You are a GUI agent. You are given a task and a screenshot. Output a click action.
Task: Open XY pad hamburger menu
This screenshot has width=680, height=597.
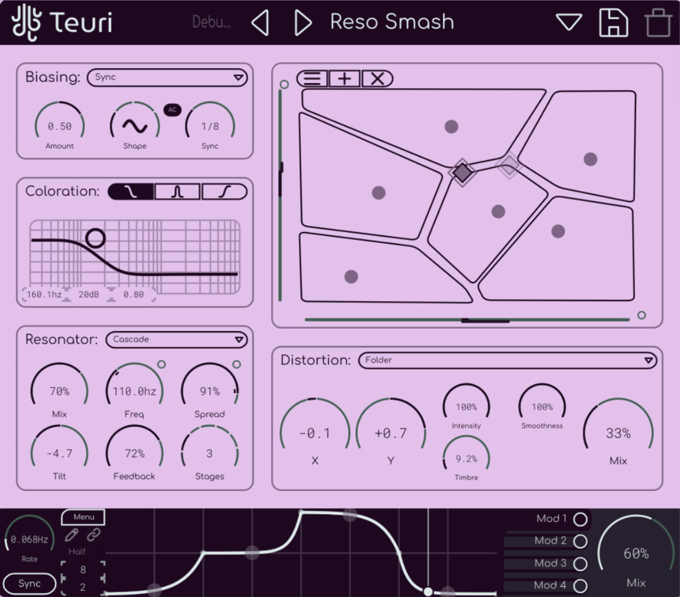pos(312,79)
